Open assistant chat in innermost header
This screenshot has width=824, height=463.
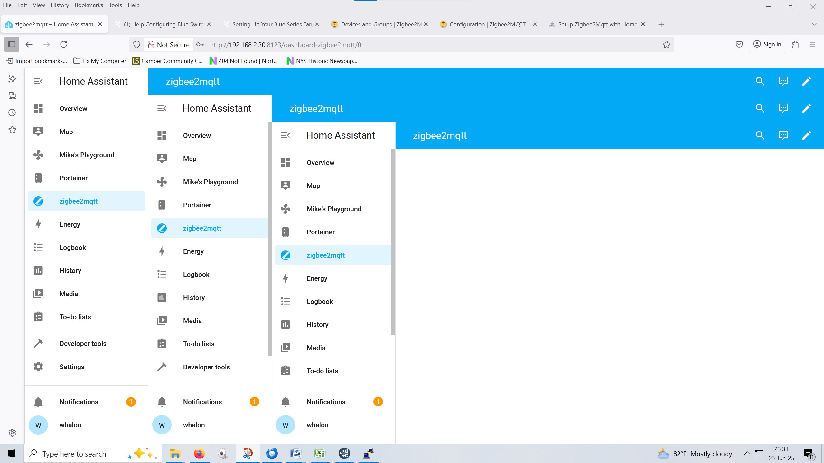click(x=783, y=135)
